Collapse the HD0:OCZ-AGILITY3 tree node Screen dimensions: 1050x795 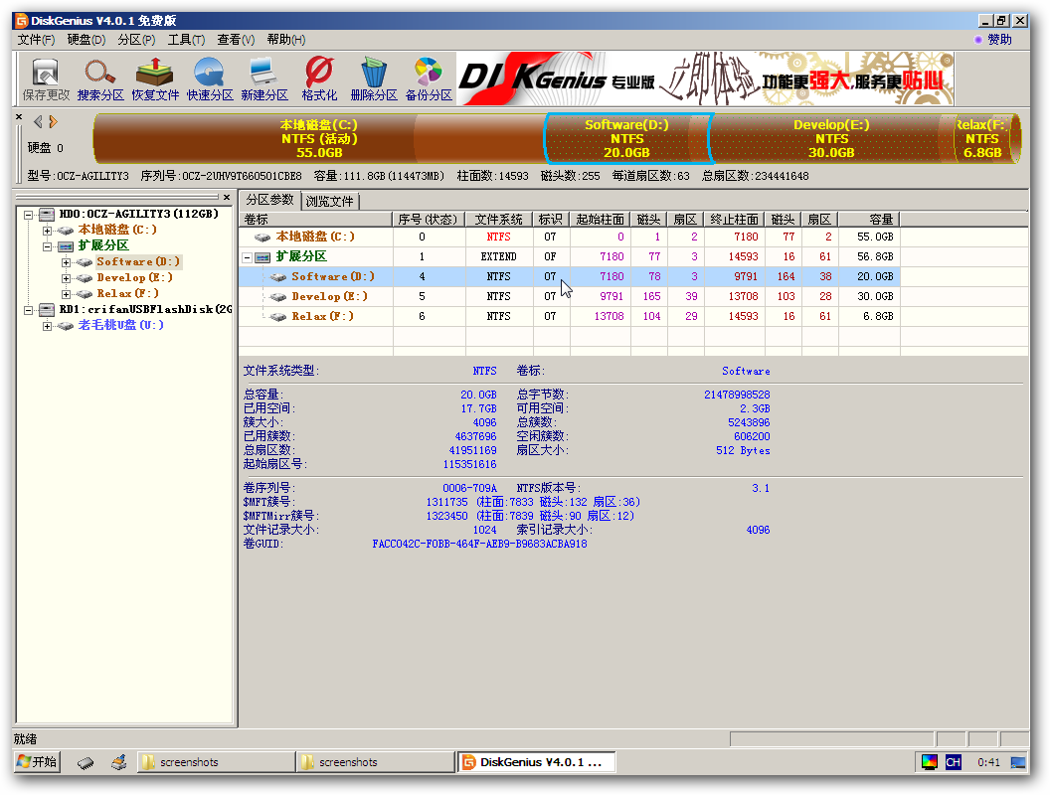click(28, 215)
